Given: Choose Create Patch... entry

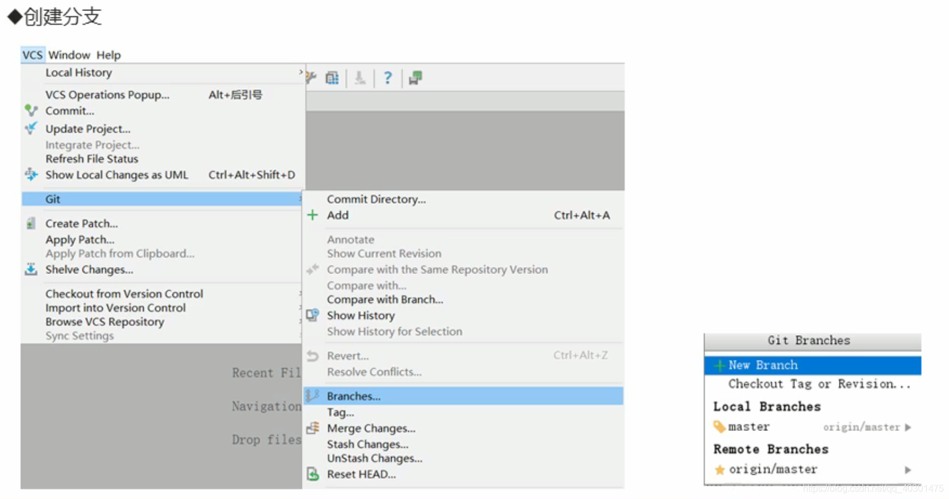Looking at the screenshot, I should 81,223.
